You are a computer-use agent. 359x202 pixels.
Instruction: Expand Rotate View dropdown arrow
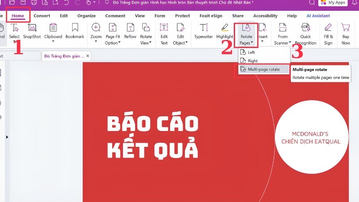(150, 42)
